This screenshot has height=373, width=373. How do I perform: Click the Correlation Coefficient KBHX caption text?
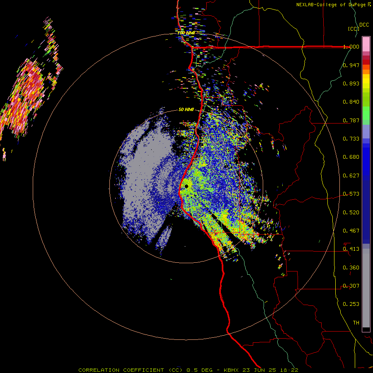click(x=188, y=370)
